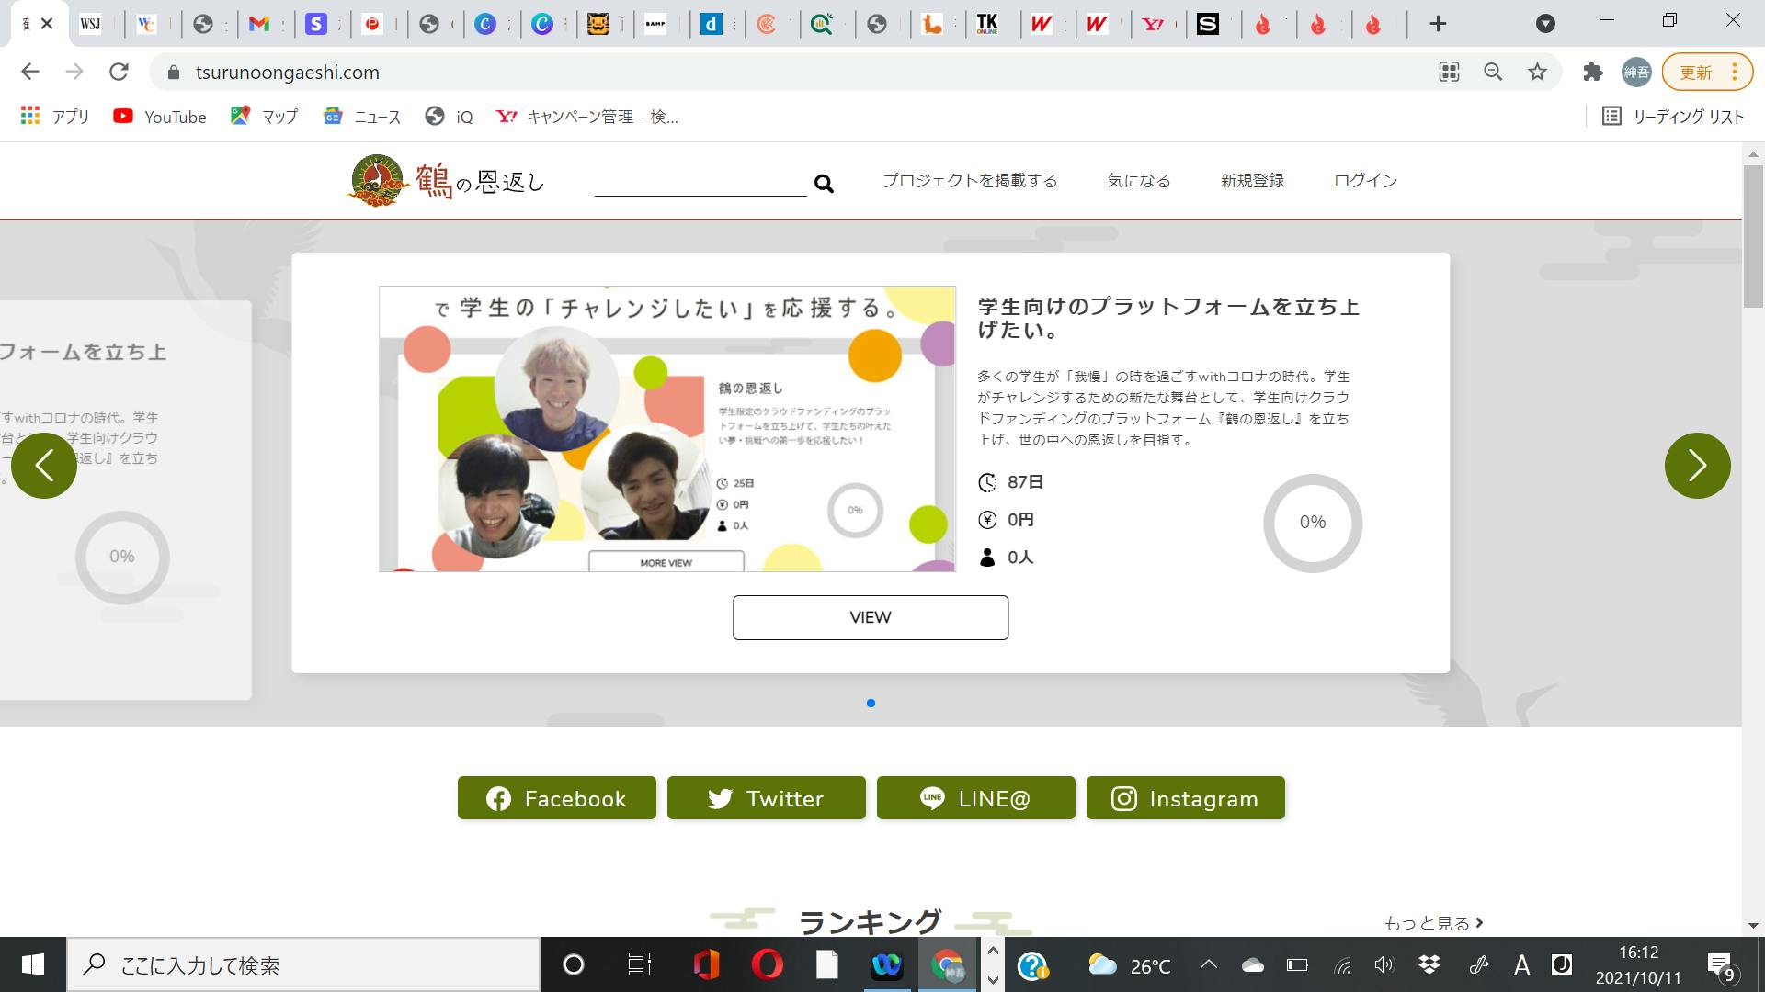This screenshot has width=1765, height=992.
Task: Click the search magnifier icon on site header
Action: (x=824, y=185)
